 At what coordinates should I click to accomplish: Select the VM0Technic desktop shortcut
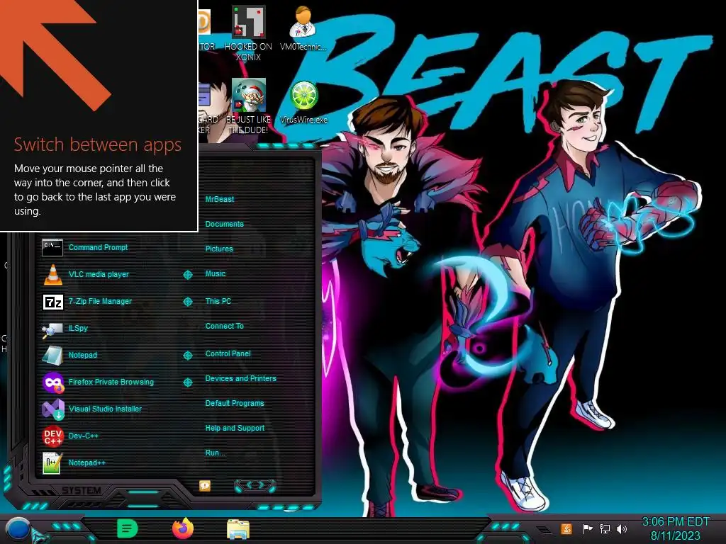coord(303,28)
